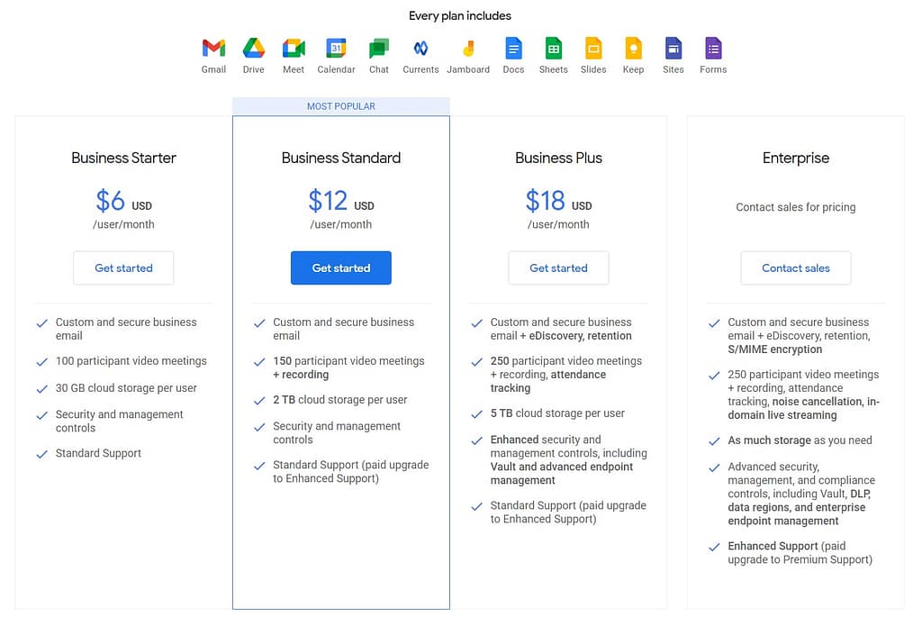Viewport: 922px width, 617px height.
Task: Click the MOST POPULAR banner
Action: pos(340,105)
